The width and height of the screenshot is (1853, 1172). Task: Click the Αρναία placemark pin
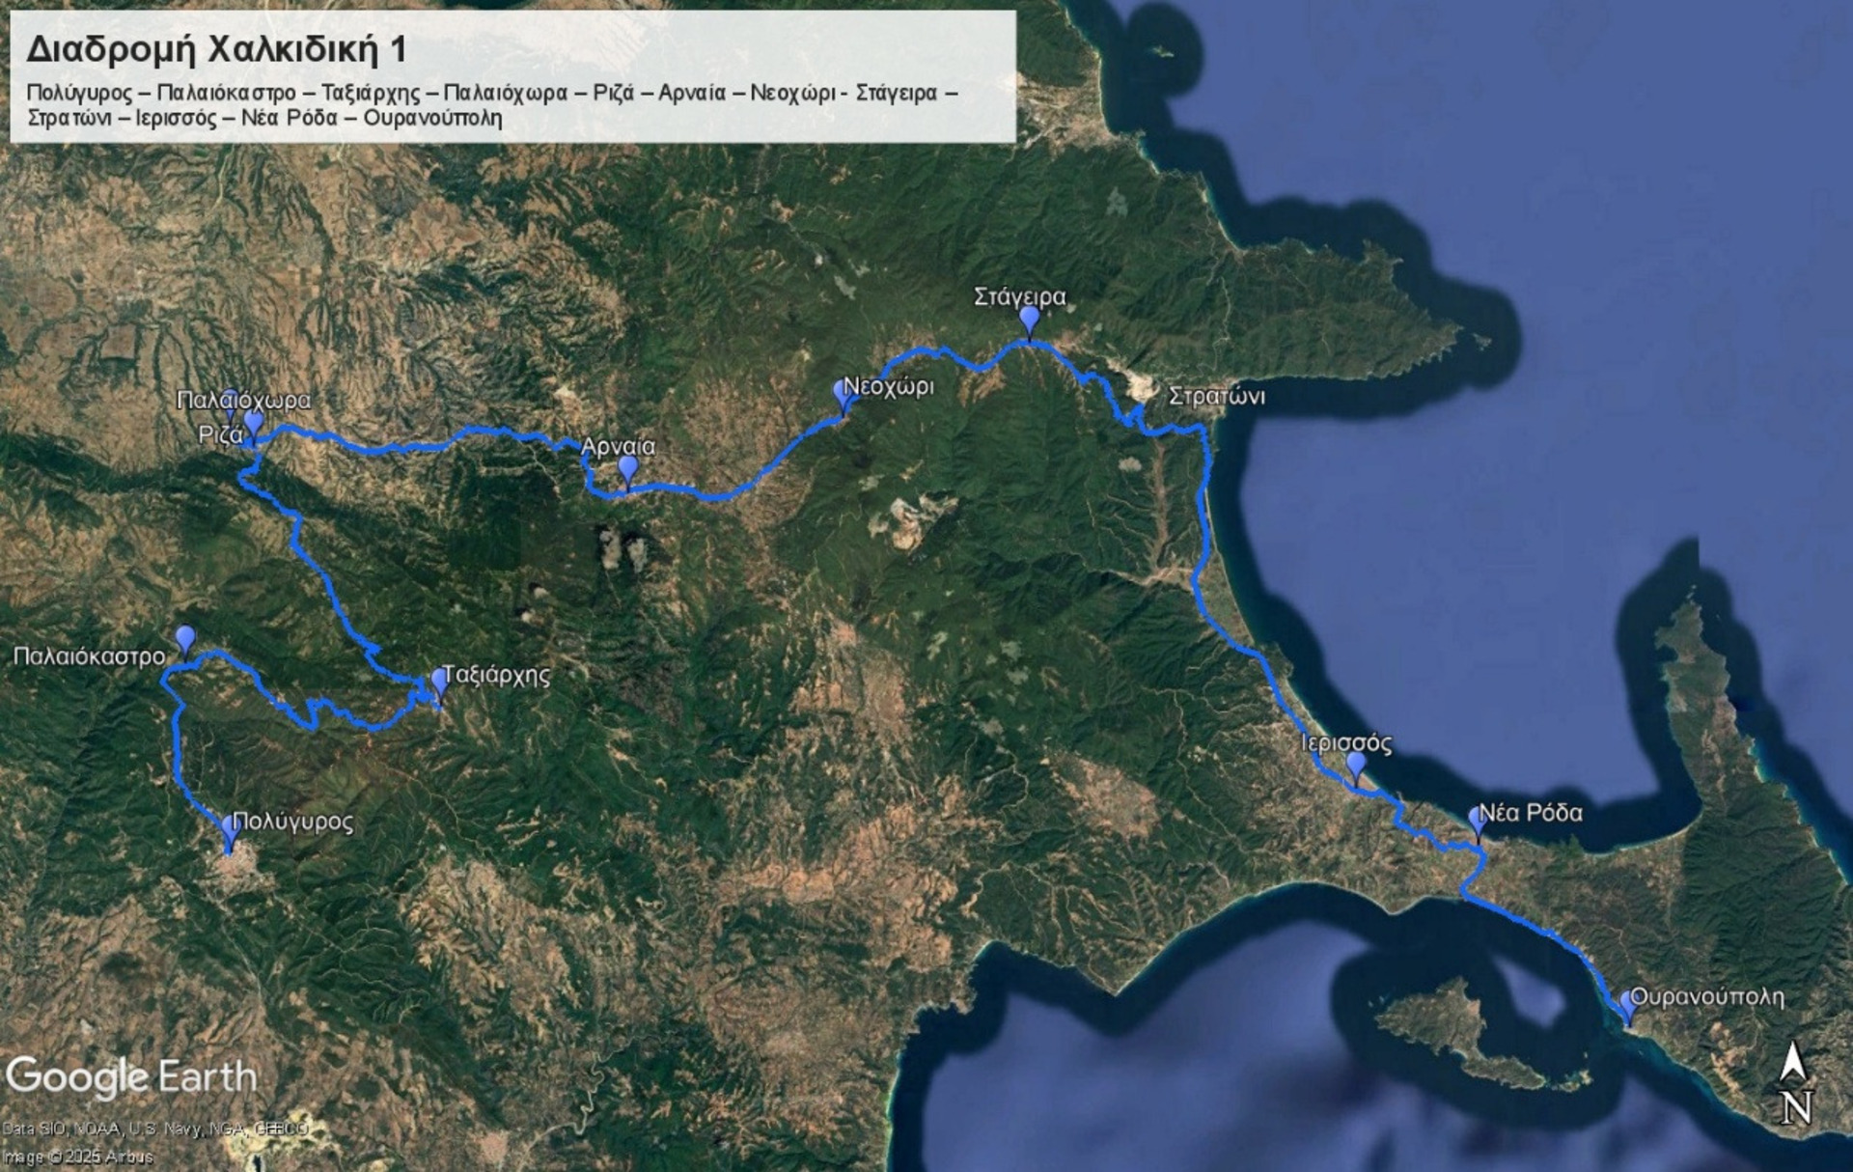point(628,472)
